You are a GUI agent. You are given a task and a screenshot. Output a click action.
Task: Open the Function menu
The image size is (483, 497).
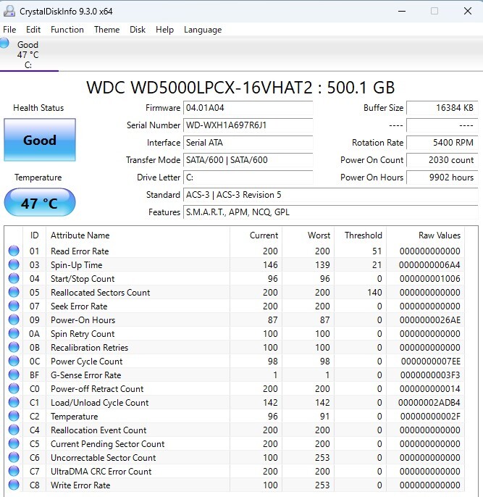[x=67, y=30]
